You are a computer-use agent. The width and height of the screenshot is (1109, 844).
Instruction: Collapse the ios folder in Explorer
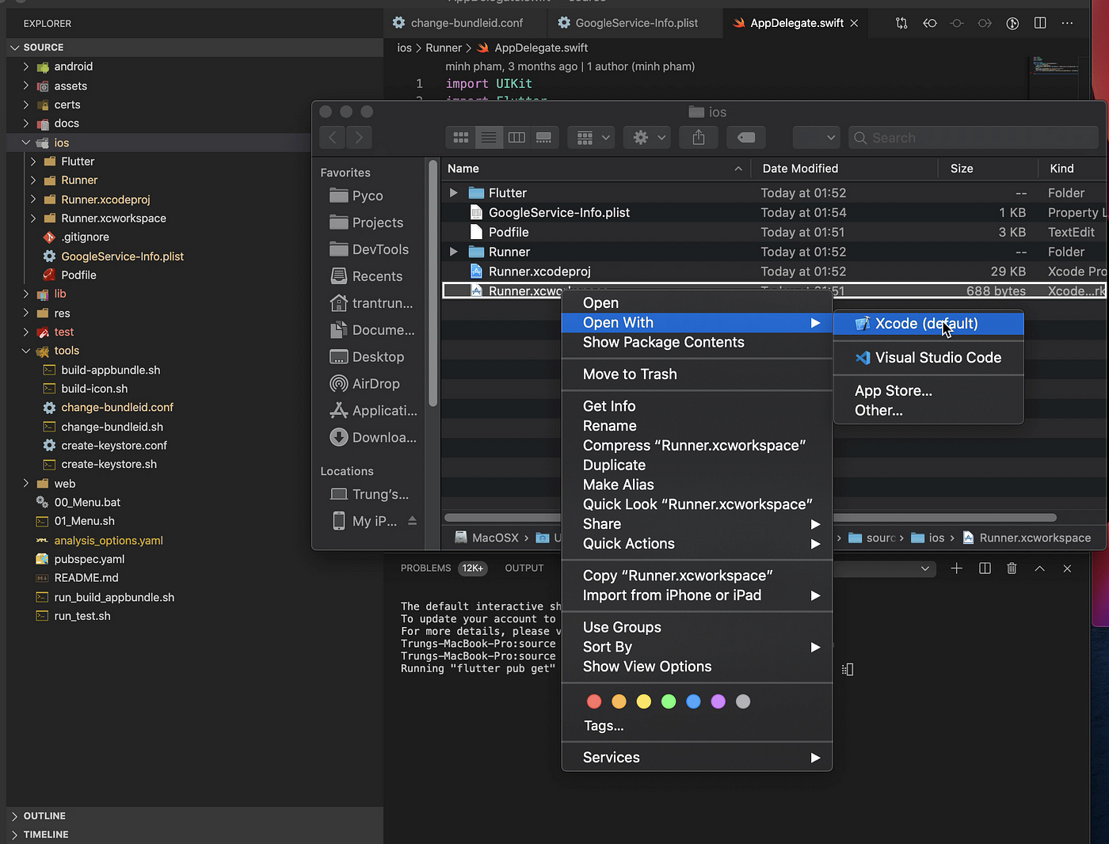pos(26,143)
